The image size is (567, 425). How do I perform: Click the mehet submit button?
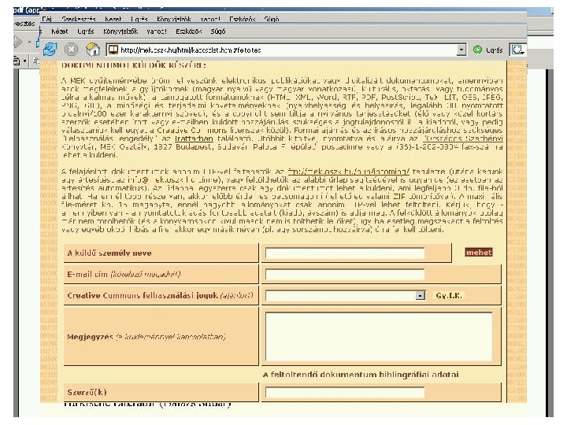(479, 253)
